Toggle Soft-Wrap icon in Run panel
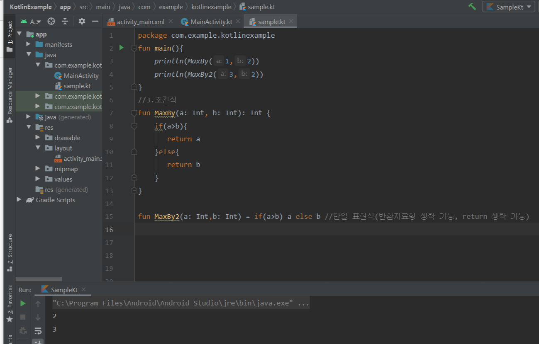The width and height of the screenshot is (539, 344). point(38,331)
